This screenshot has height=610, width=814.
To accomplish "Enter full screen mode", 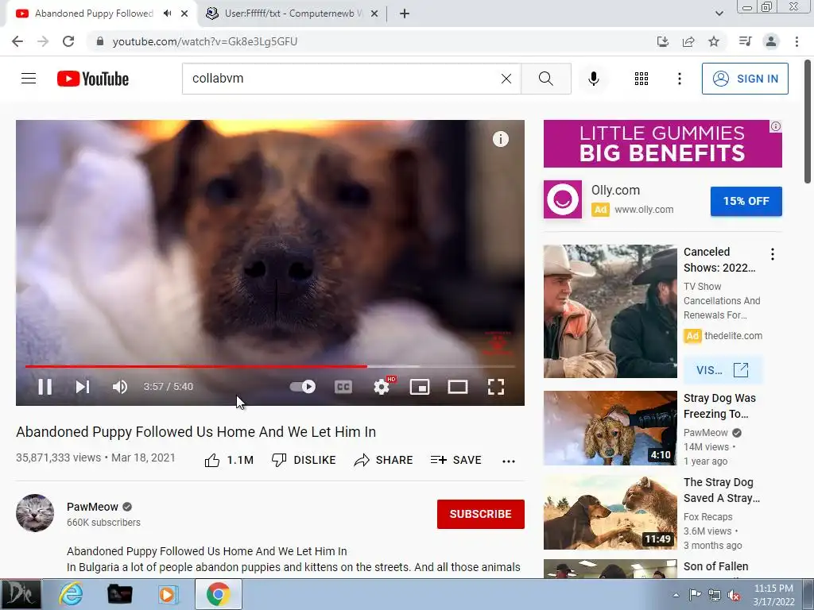I will click(496, 387).
